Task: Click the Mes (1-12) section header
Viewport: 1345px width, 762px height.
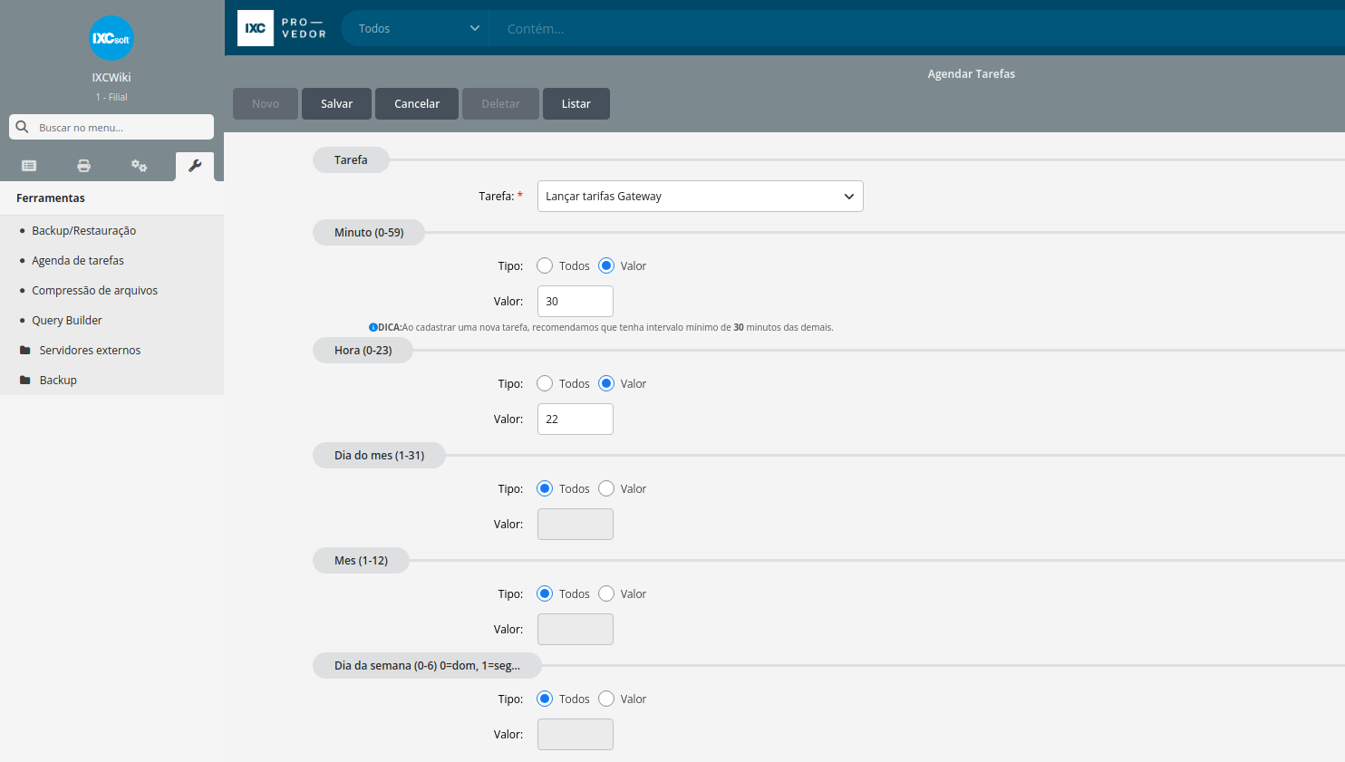Action: [x=361, y=560]
